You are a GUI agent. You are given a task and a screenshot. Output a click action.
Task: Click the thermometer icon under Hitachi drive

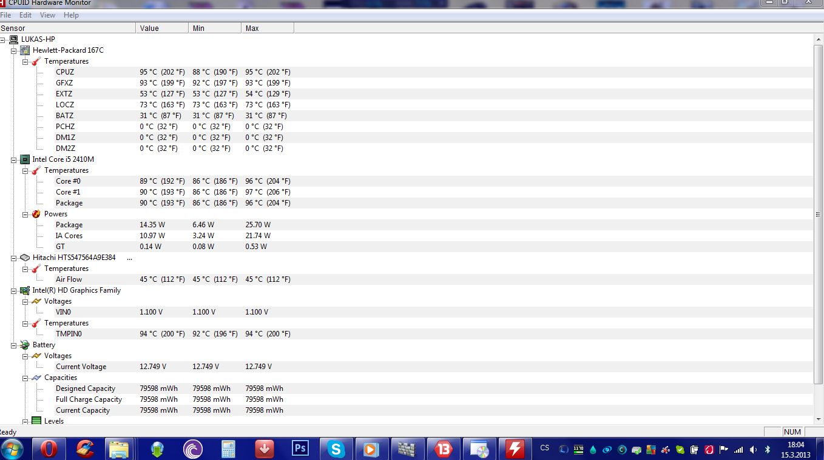point(36,268)
